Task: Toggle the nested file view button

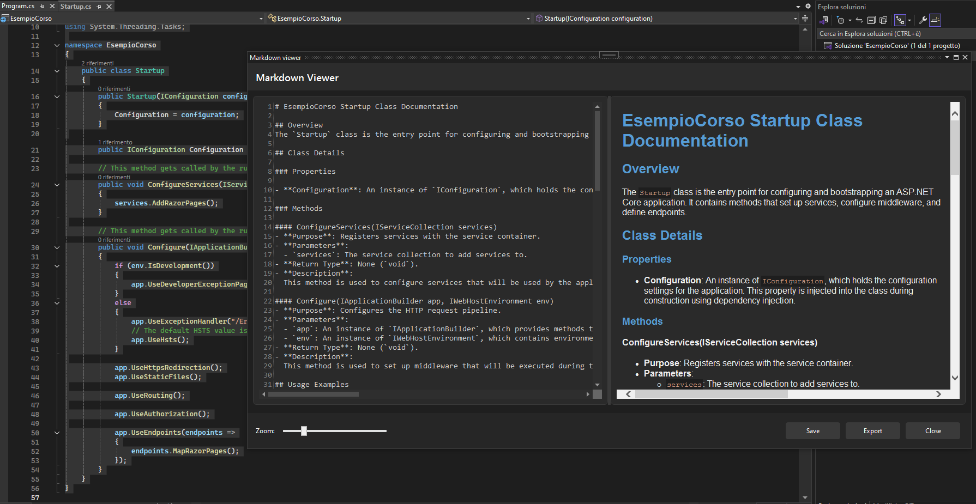Action: tap(900, 20)
